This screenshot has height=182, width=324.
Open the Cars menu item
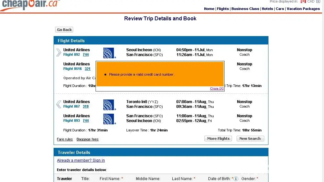click(x=280, y=9)
